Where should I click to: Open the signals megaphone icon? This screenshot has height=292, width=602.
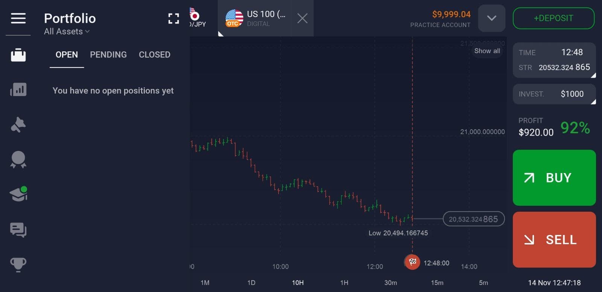18,124
